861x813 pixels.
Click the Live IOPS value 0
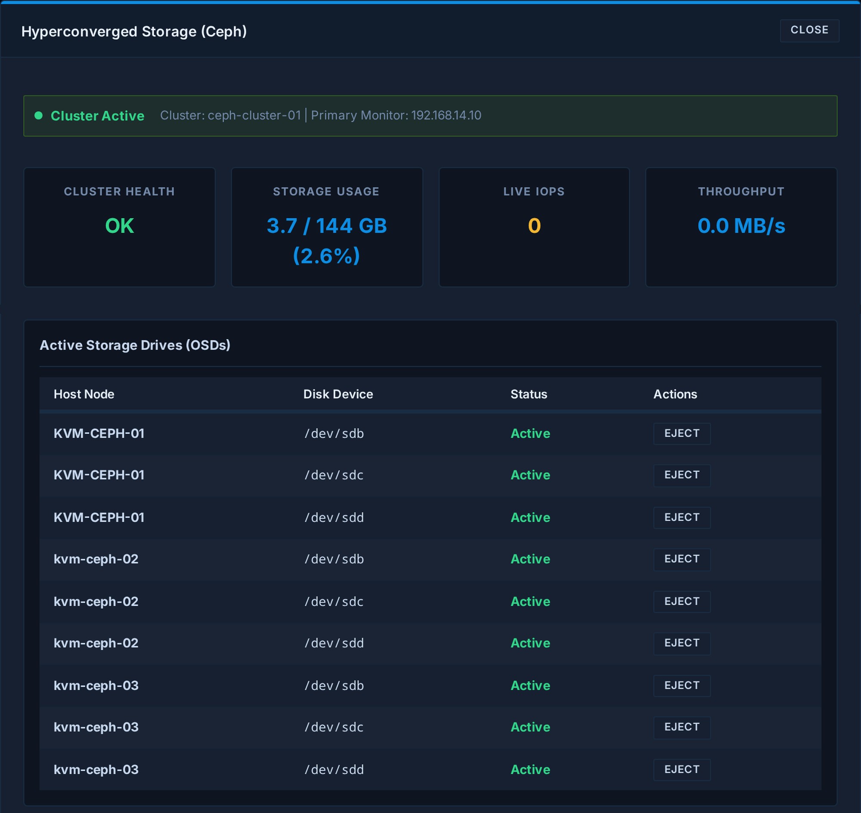click(x=534, y=226)
